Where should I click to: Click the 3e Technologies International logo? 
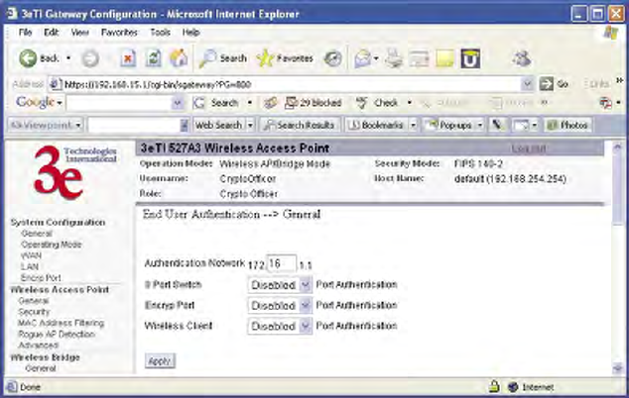point(75,172)
